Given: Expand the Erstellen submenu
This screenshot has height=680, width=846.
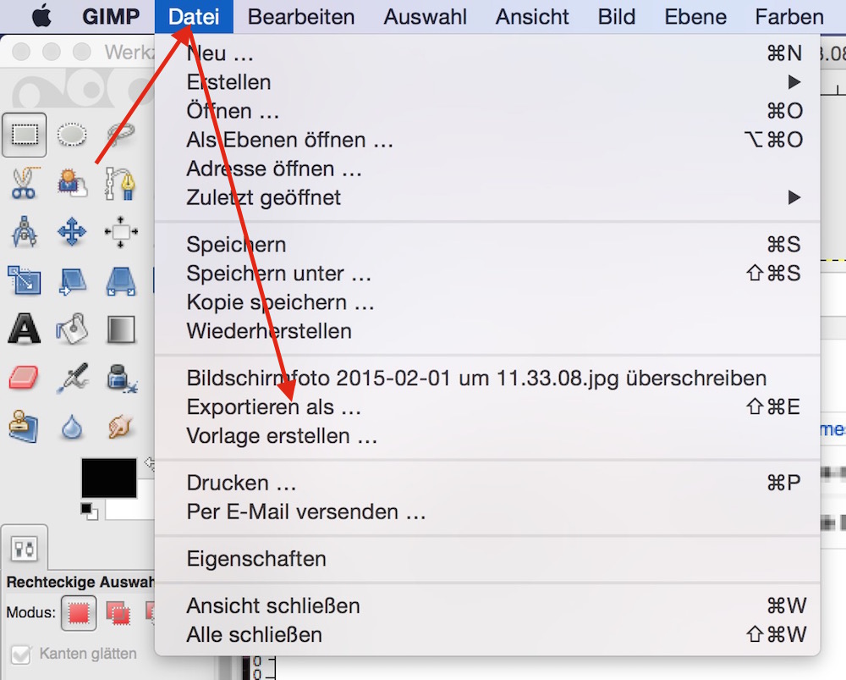Looking at the screenshot, I should coord(487,82).
